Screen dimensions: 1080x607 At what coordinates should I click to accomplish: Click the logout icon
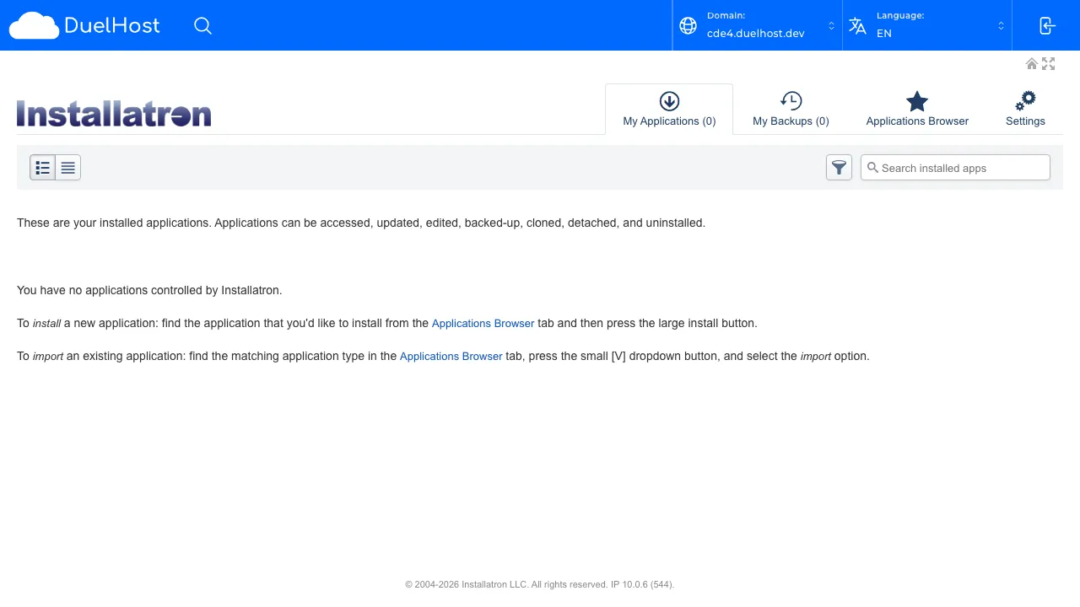[1045, 25]
